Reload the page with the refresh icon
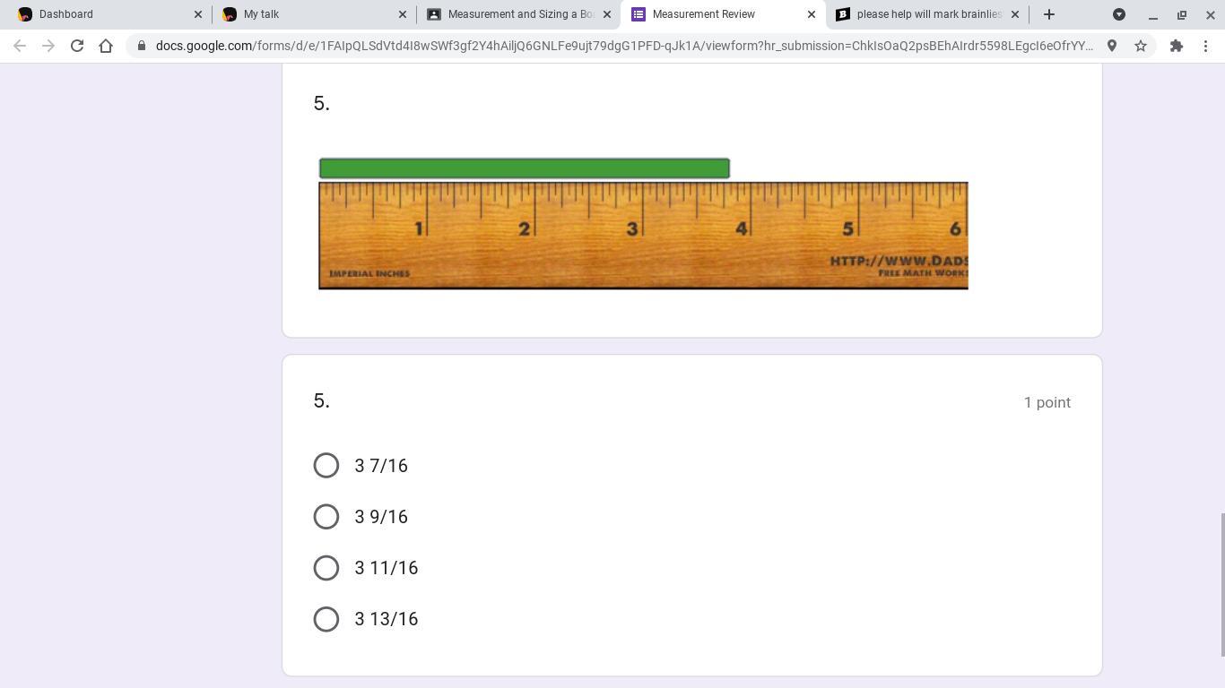The height and width of the screenshot is (688, 1225). pos(77,46)
